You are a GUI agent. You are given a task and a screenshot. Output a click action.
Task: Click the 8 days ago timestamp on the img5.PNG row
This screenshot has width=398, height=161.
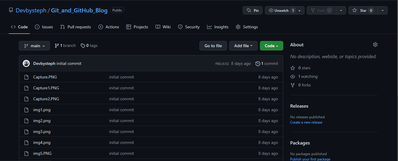click(268, 153)
